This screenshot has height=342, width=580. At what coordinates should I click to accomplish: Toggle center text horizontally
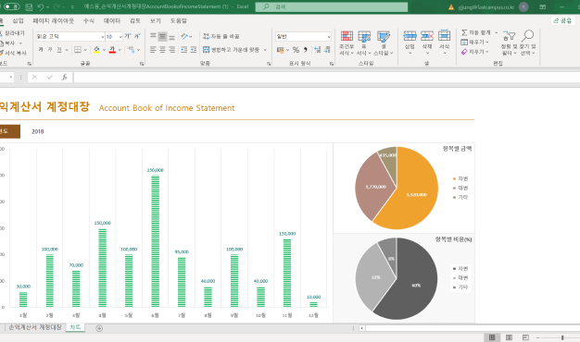click(x=162, y=49)
